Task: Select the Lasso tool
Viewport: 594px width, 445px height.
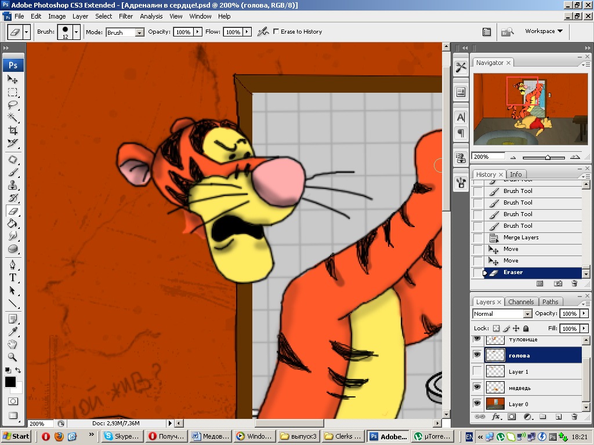Action: pos(13,105)
